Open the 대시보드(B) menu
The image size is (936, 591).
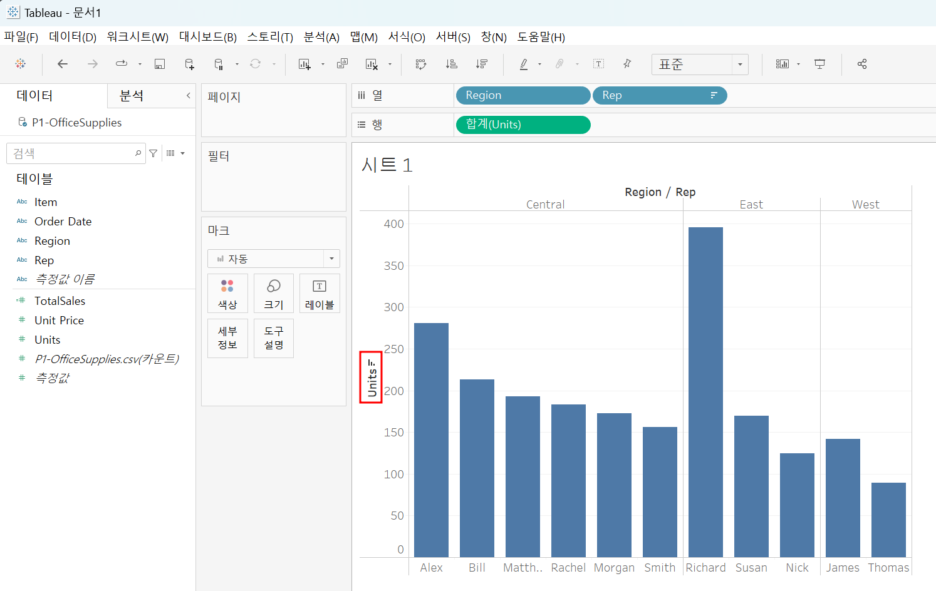(x=208, y=38)
